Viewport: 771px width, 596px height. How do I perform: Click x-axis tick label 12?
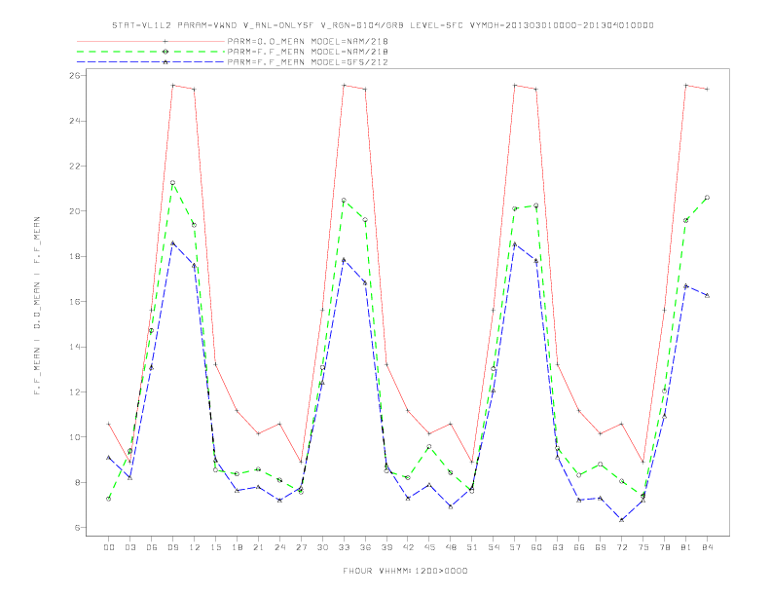pyautogui.click(x=195, y=547)
